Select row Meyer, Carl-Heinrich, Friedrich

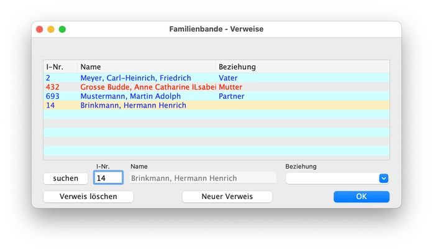point(135,78)
